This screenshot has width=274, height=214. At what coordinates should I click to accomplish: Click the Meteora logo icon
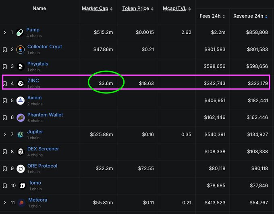[x=22, y=203]
